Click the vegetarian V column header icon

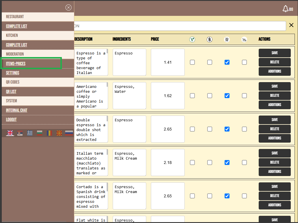(192, 39)
